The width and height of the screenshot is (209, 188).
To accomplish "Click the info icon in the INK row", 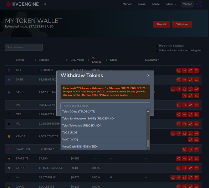I will (x=173, y=177).
